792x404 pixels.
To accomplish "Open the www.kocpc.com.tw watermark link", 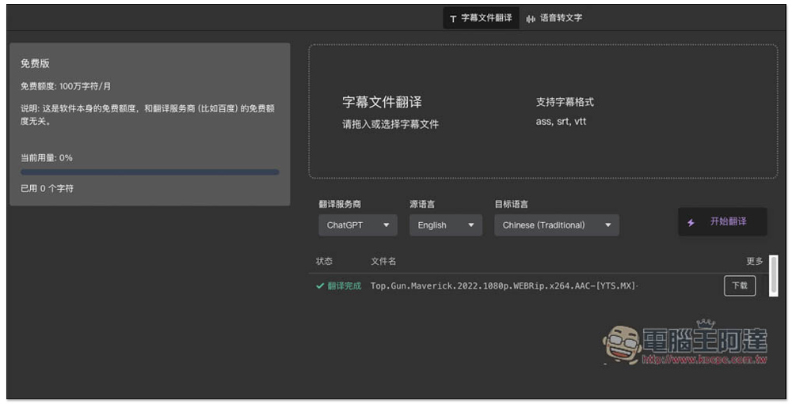I will click(x=703, y=360).
